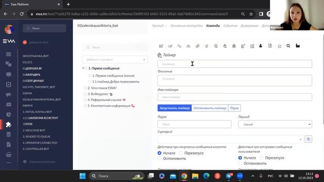Open the user avatar at top left
Screen dimensions: 324x182
pyautogui.click(x=9, y=29)
